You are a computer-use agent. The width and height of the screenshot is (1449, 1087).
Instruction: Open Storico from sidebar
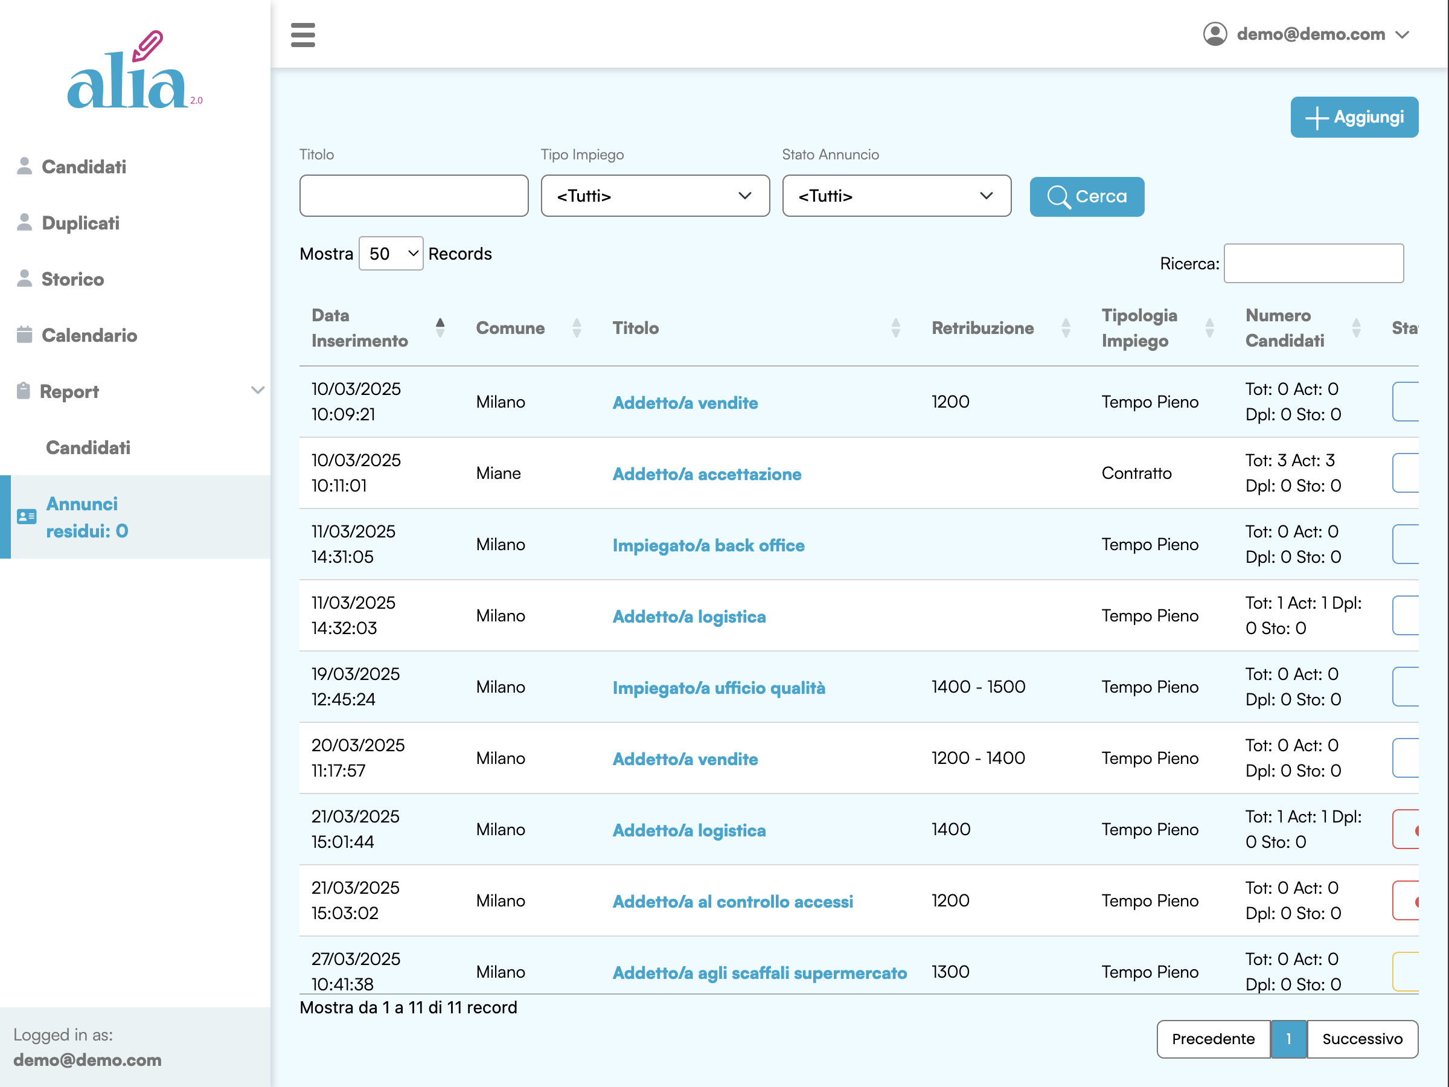point(72,279)
